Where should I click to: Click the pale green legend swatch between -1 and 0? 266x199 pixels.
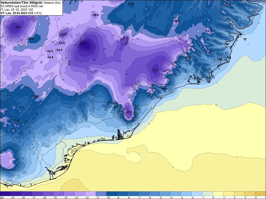click(x=207, y=194)
